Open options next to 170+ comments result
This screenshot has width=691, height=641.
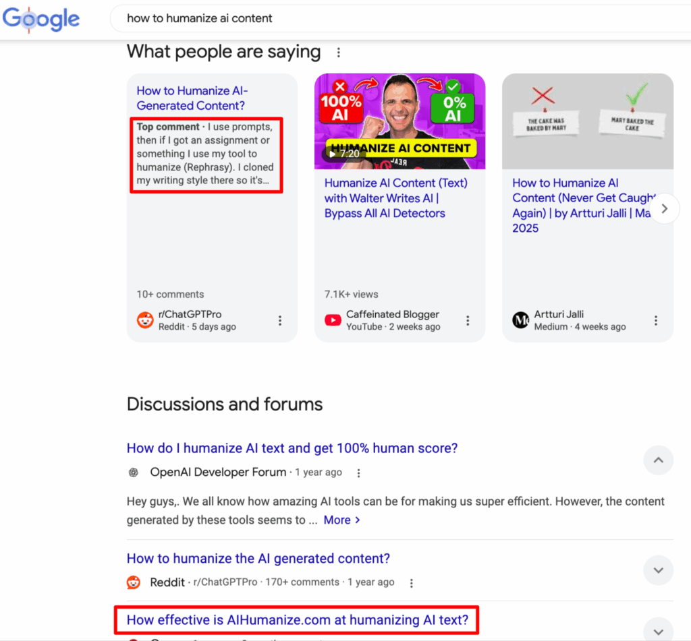(x=411, y=583)
